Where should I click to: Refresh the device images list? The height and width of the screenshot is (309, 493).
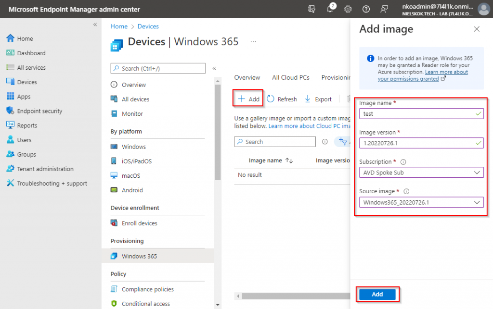[x=282, y=99]
